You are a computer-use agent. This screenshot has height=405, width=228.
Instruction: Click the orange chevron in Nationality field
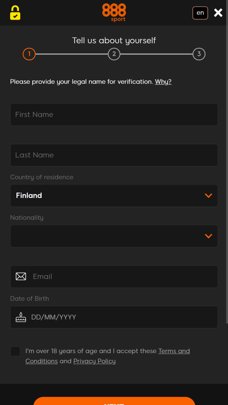208,236
